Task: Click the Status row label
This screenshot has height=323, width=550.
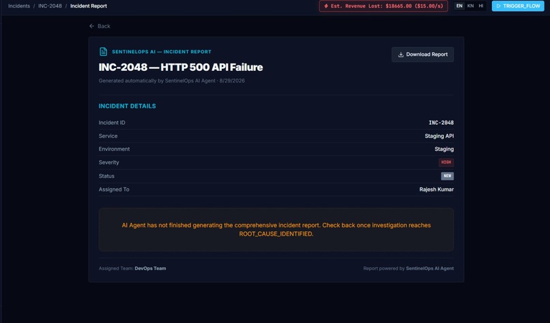Action: tap(106, 176)
